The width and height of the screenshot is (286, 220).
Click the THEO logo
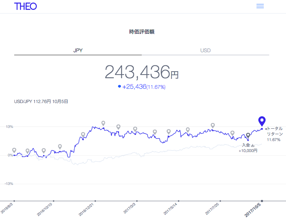[26, 7]
